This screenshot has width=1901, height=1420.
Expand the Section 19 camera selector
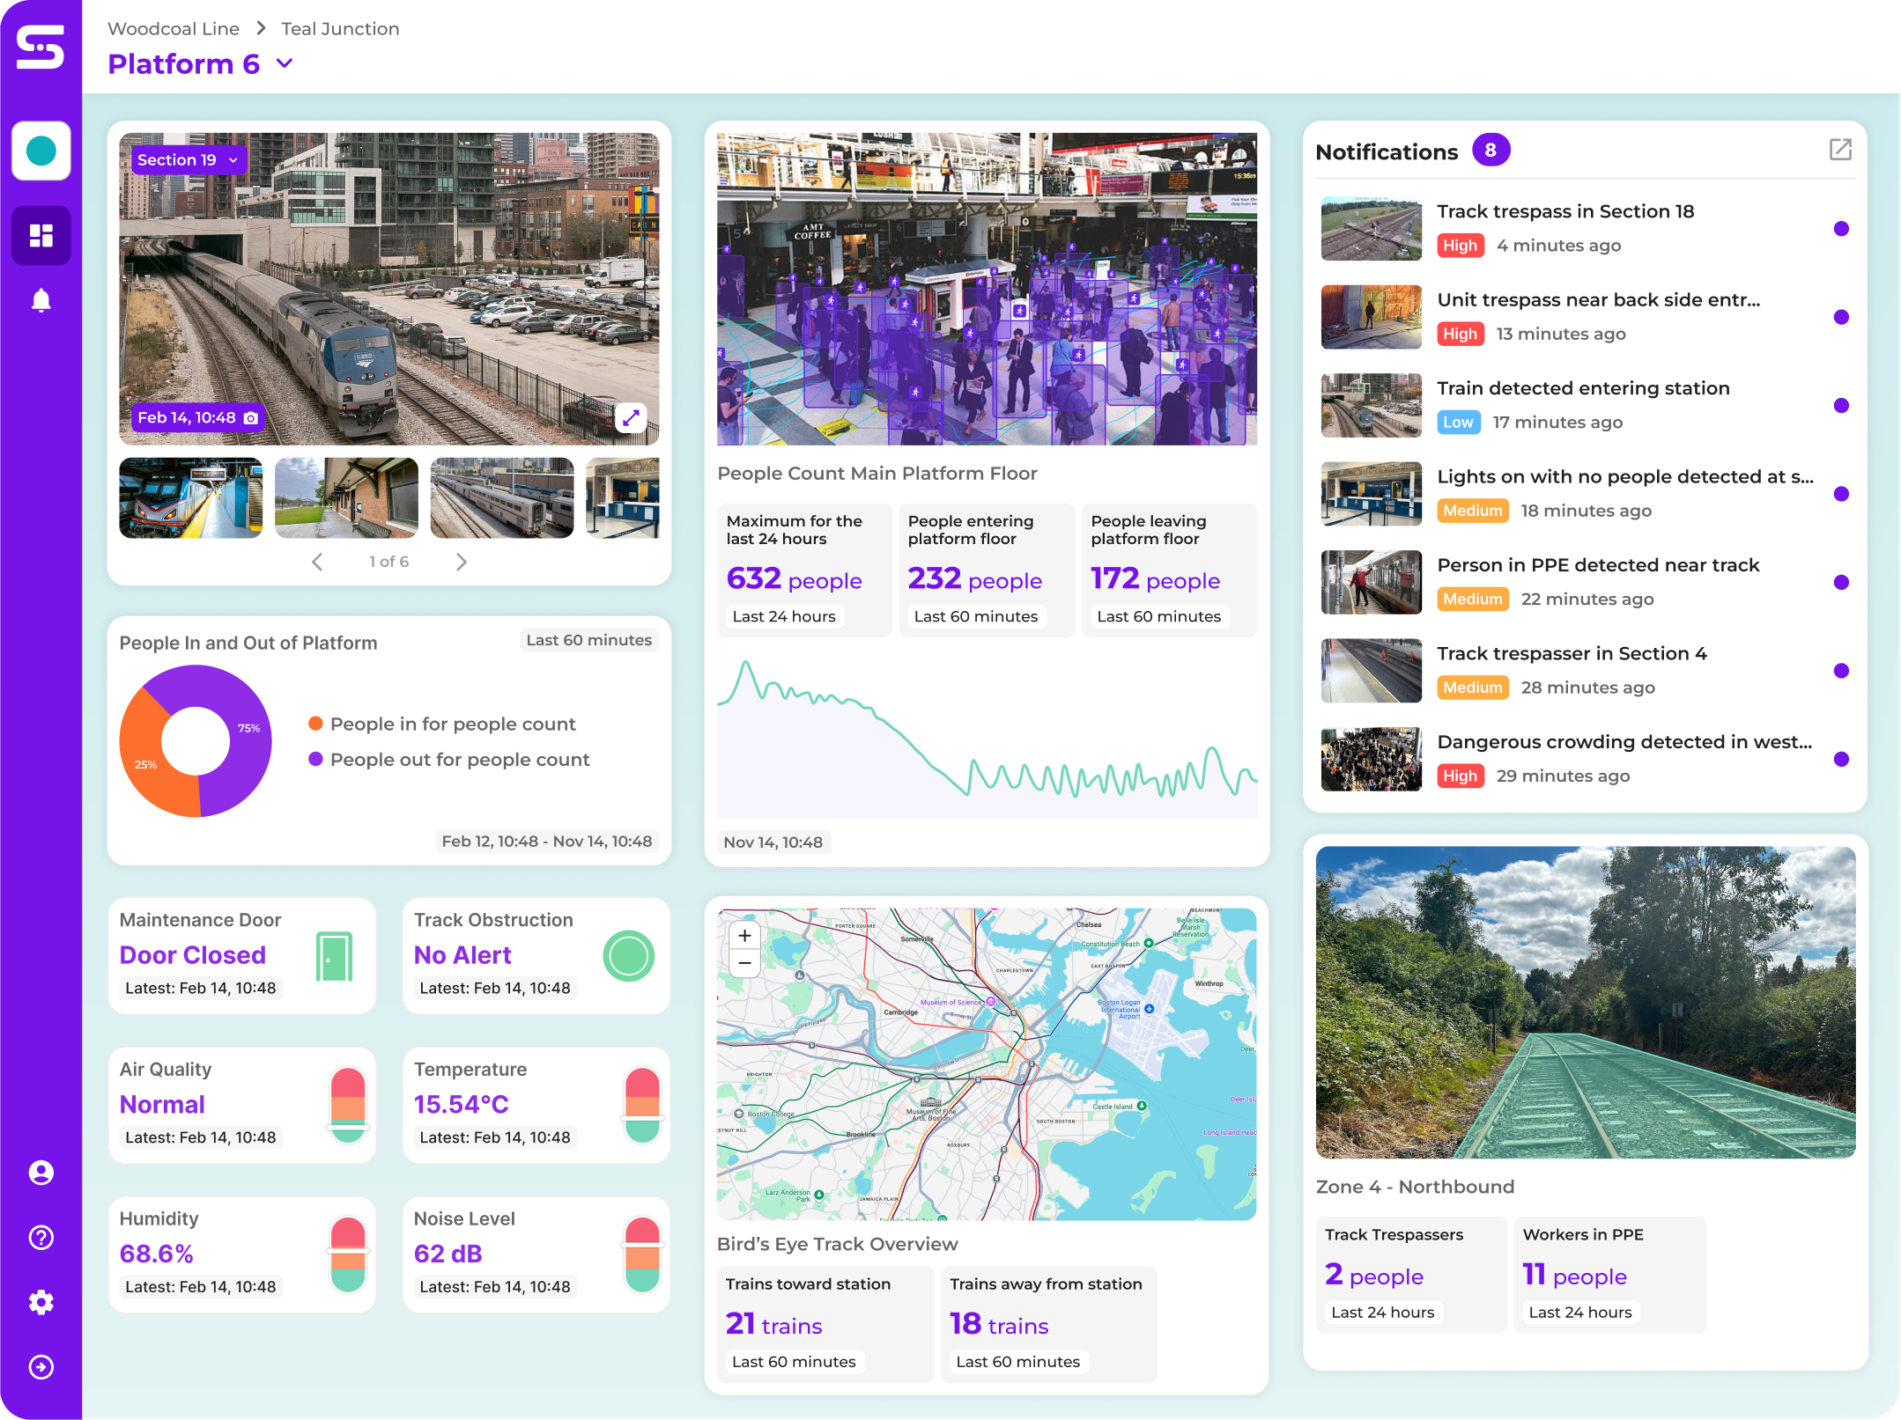tap(188, 160)
